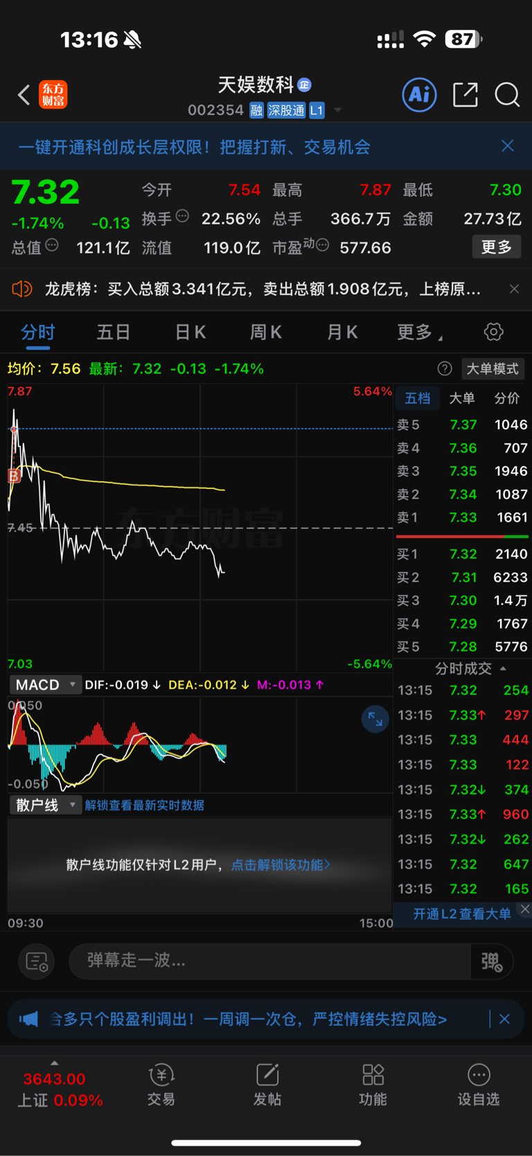Select the 分时 tab

tap(37, 332)
